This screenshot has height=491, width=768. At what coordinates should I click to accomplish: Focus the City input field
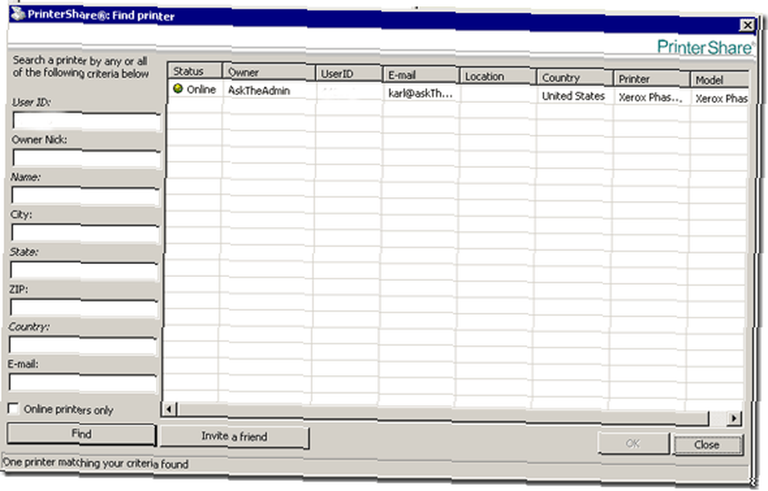84,233
